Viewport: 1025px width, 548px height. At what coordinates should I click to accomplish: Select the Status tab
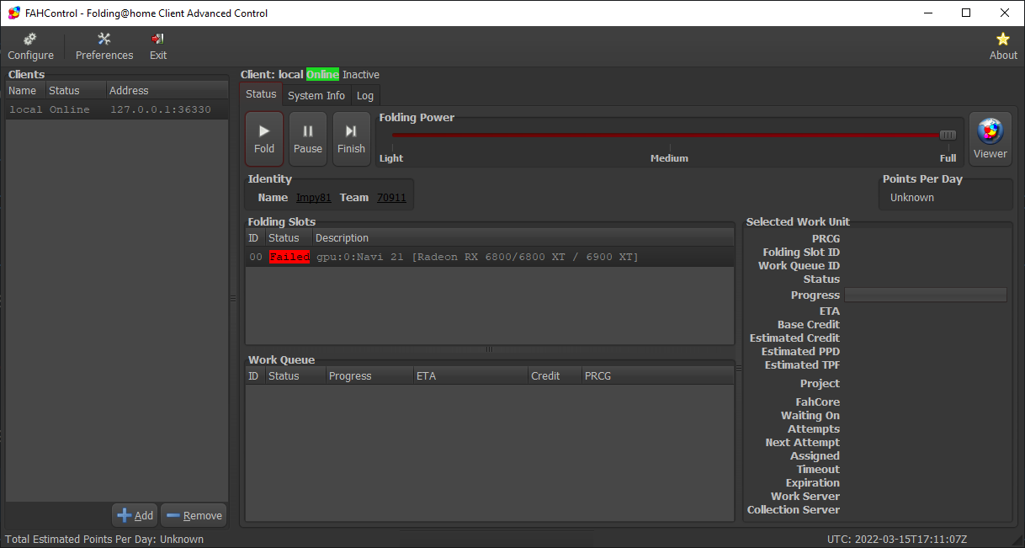pyautogui.click(x=261, y=94)
